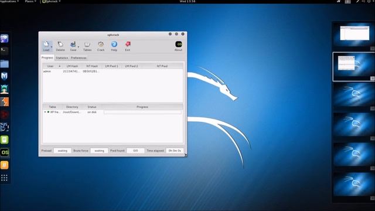This screenshot has height=211, width=375.
Task: Launch Maltego from the dock
Action: pyautogui.click(x=4, y=127)
